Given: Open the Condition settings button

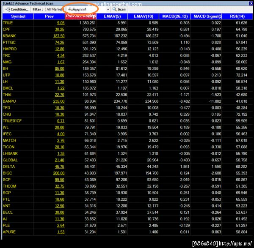Looking at the screenshot, I should pos(17,9).
